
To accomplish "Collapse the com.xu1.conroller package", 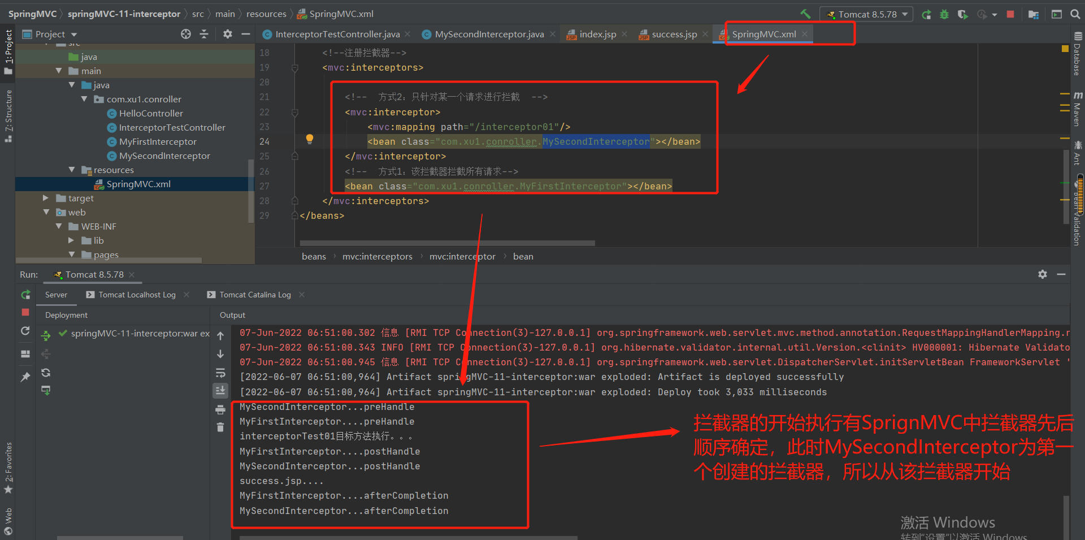I will point(84,99).
